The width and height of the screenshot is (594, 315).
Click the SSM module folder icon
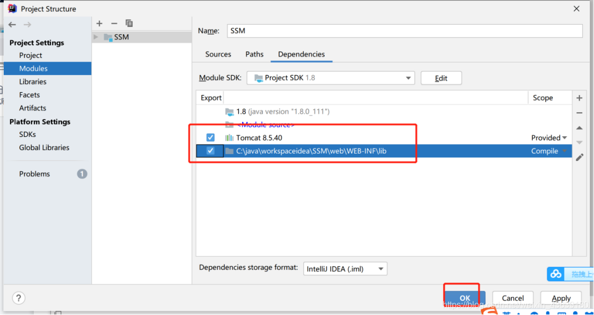coord(108,37)
